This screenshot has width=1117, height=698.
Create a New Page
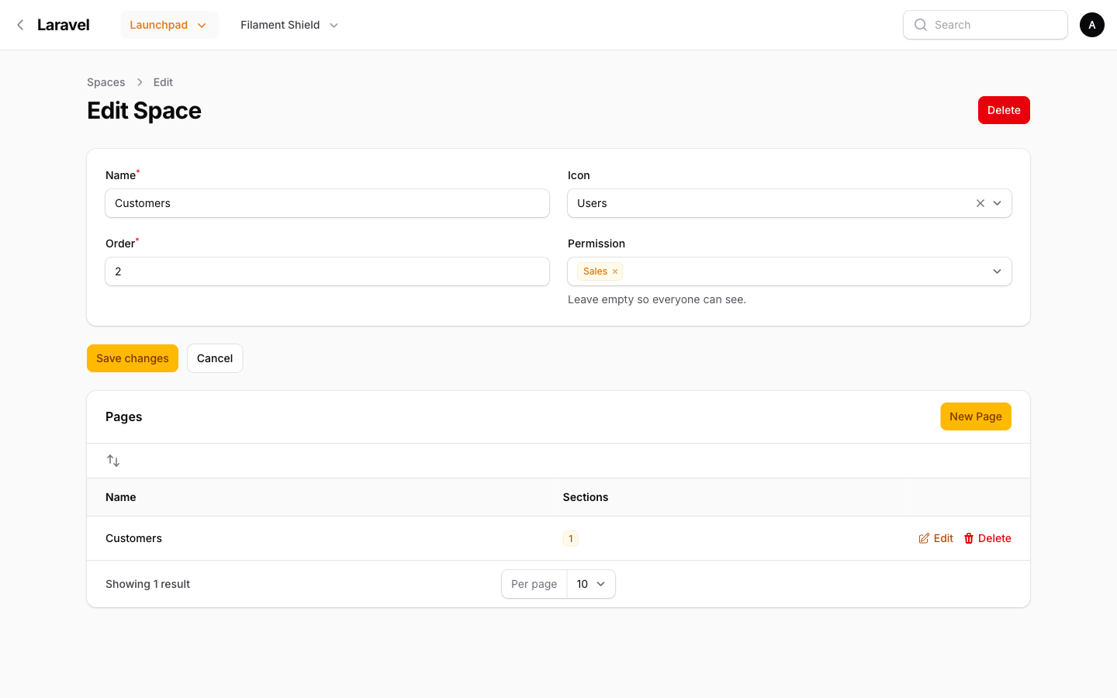click(976, 416)
